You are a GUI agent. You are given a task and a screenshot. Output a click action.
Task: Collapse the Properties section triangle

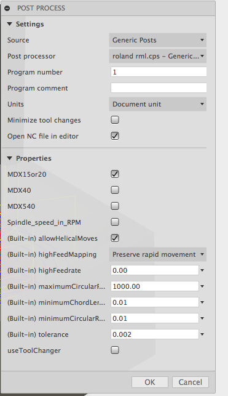[x=10, y=158]
